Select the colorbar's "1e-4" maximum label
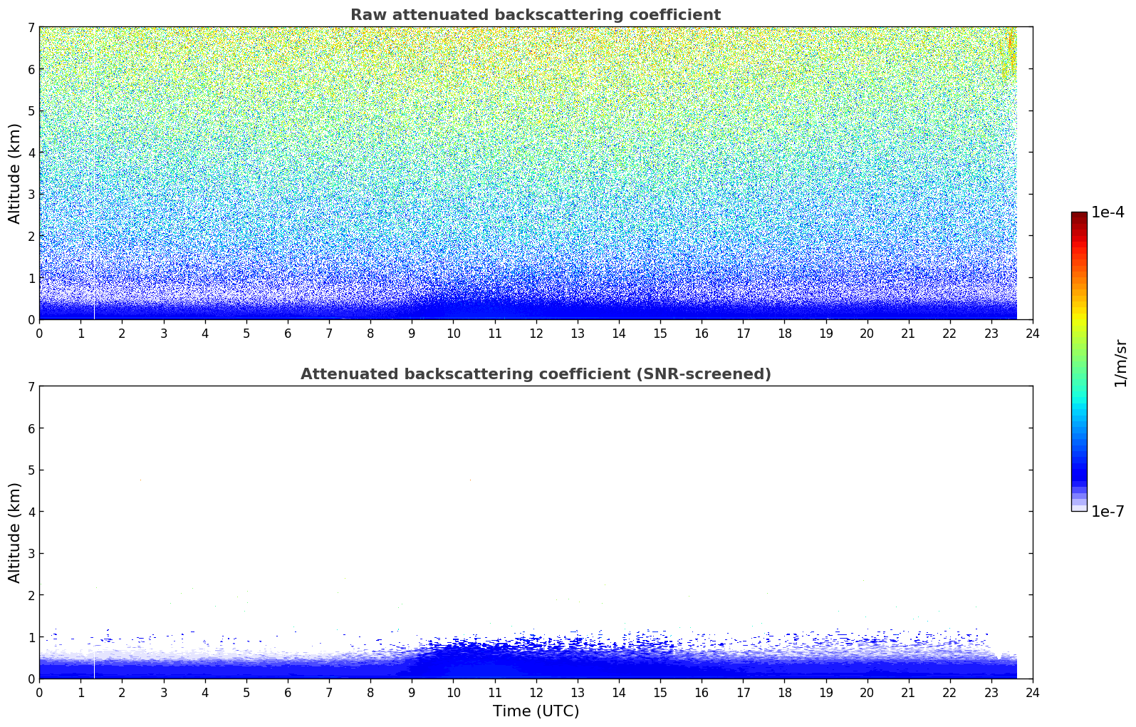 pos(1108,212)
